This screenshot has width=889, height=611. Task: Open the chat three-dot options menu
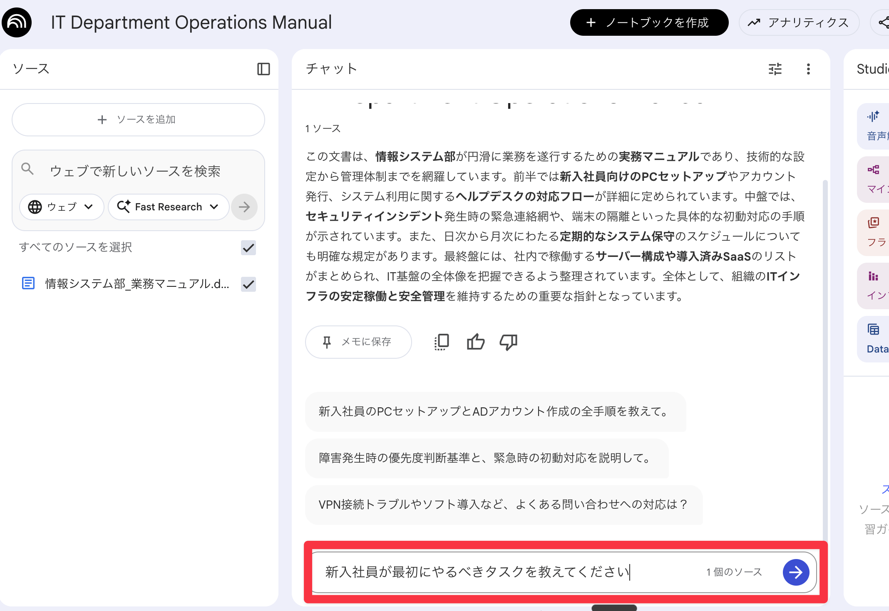808,69
